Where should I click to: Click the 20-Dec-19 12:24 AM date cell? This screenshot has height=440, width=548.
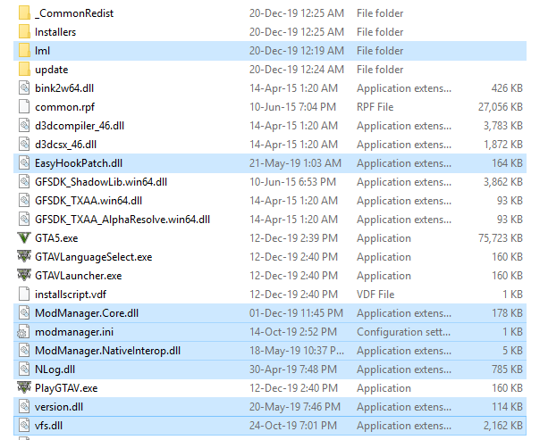click(x=297, y=70)
